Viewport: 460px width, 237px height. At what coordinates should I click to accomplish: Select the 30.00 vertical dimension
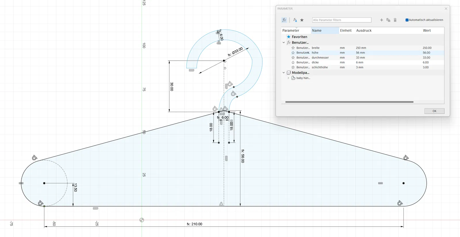click(172, 86)
